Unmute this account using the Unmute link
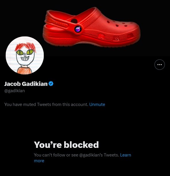170x176 pixels. click(x=97, y=105)
